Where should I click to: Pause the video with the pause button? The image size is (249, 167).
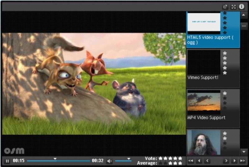click(7, 161)
